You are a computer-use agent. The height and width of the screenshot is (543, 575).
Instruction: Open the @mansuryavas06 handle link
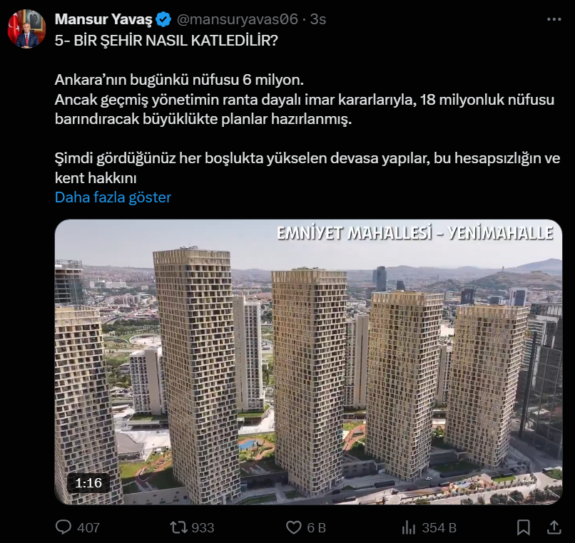(x=238, y=19)
